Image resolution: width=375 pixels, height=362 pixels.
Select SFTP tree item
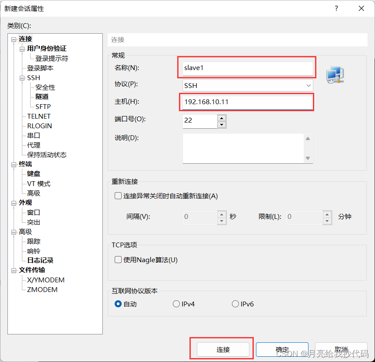(x=43, y=106)
